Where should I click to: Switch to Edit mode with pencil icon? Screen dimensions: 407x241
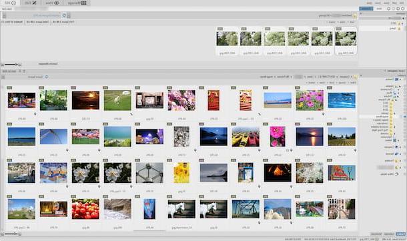click(x=31, y=3)
